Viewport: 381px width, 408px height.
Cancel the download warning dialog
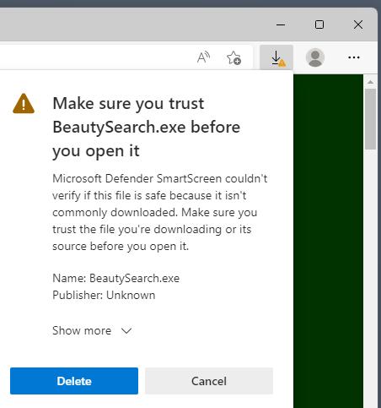(209, 381)
